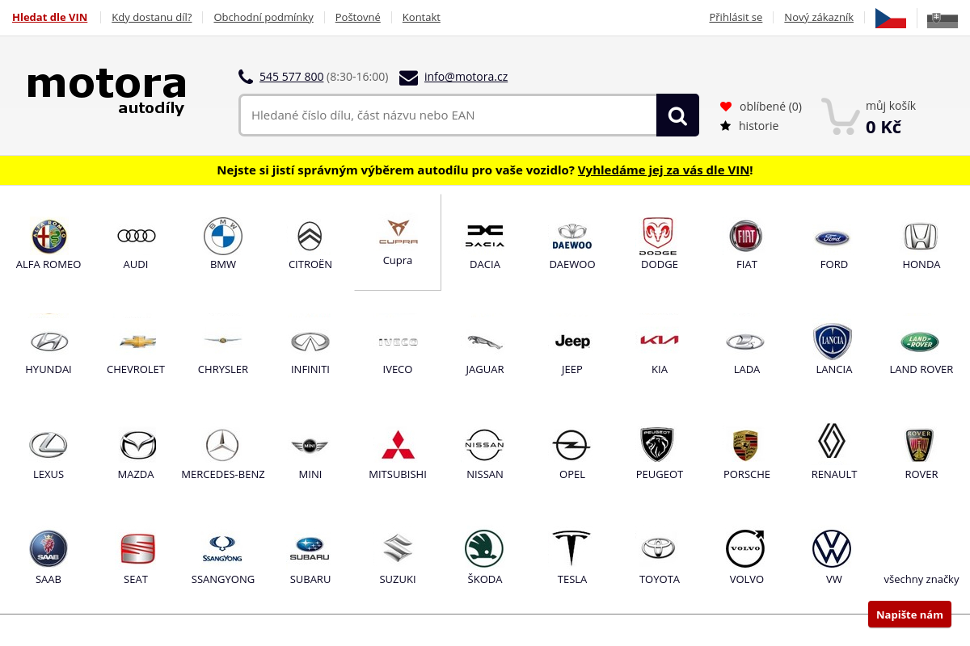This screenshot has height=646, width=970.
Task: Open Poštovné page
Action: click(358, 17)
